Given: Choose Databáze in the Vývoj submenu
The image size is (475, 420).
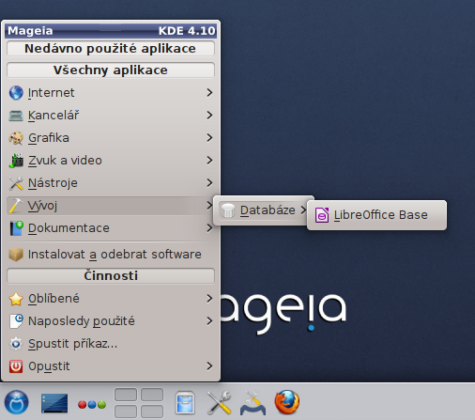Looking at the screenshot, I should click(263, 210).
